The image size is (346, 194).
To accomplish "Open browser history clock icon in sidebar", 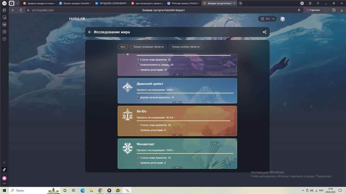I will pyautogui.click(x=4, y=39).
